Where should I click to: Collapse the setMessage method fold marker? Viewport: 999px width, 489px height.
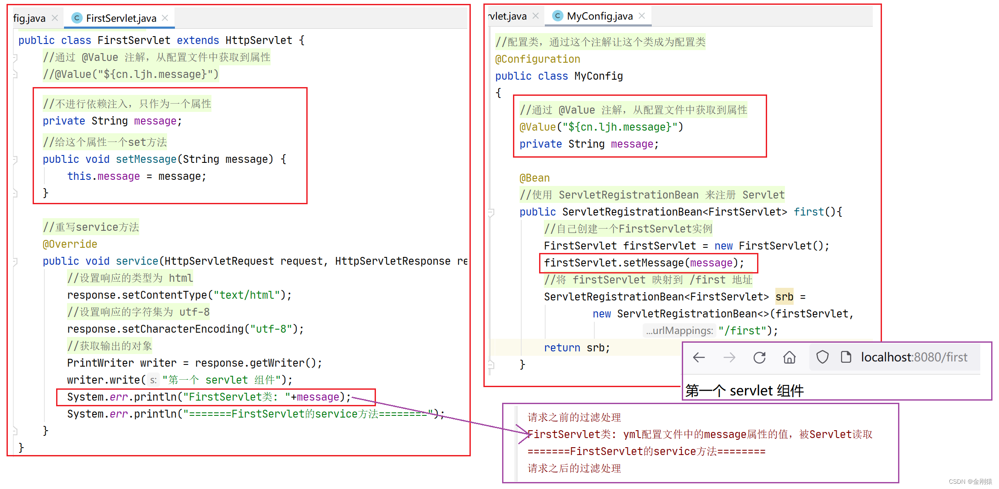pyautogui.click(x=15, y=159)
